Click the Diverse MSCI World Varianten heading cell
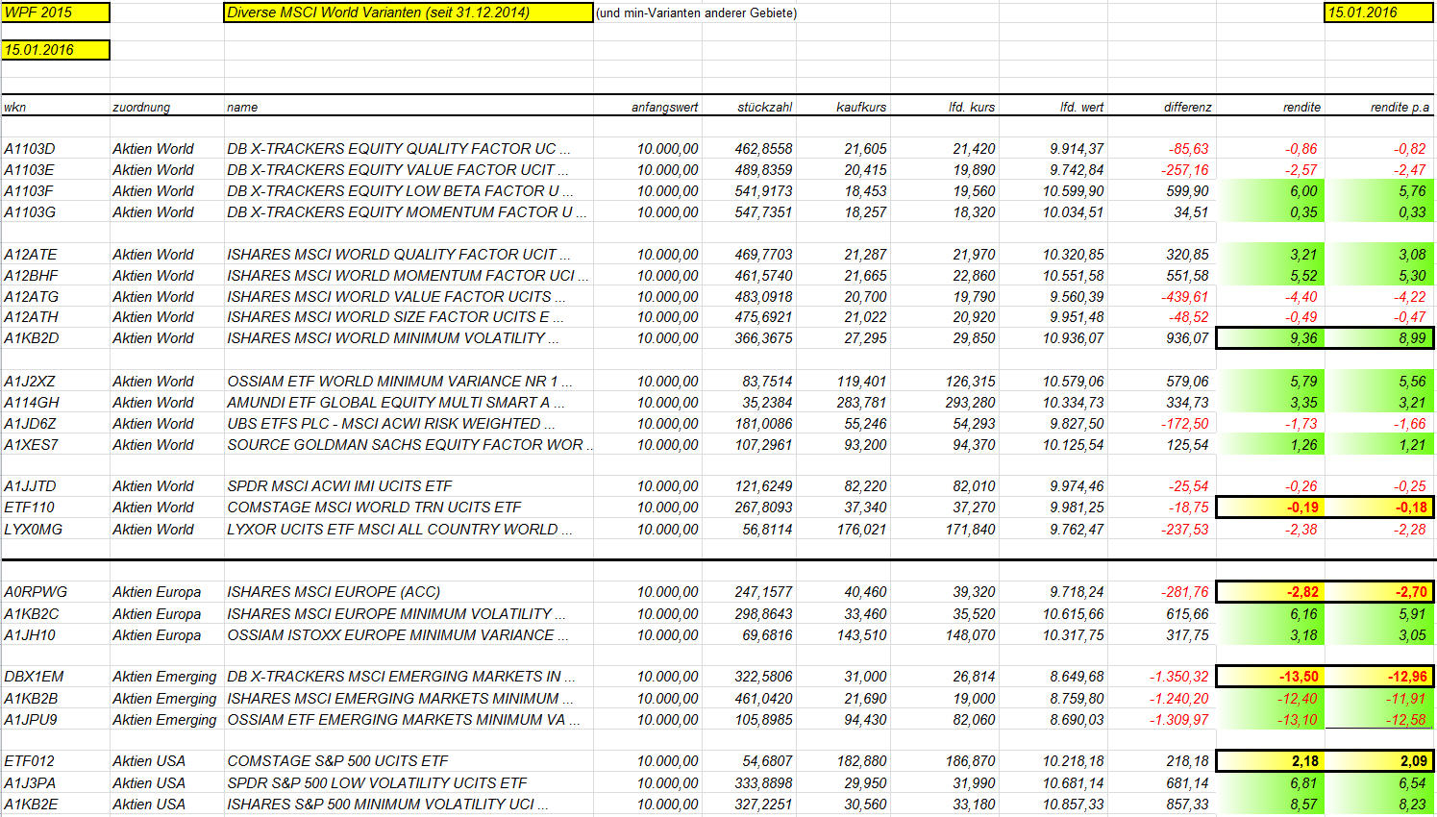Viewport: 1437px width, 817px height. click(x=409, y=12)
